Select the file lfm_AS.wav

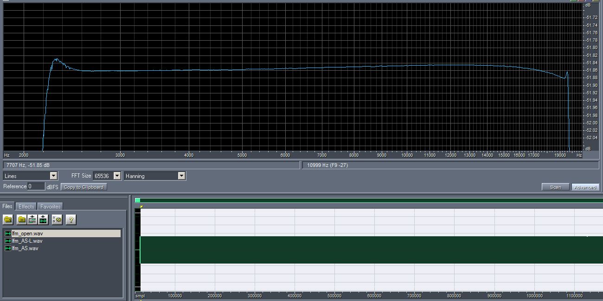26,248
